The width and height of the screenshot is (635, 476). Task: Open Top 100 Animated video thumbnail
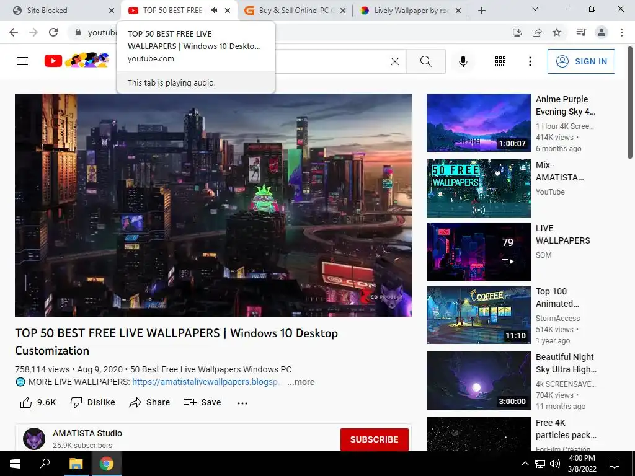coord(478,314)
